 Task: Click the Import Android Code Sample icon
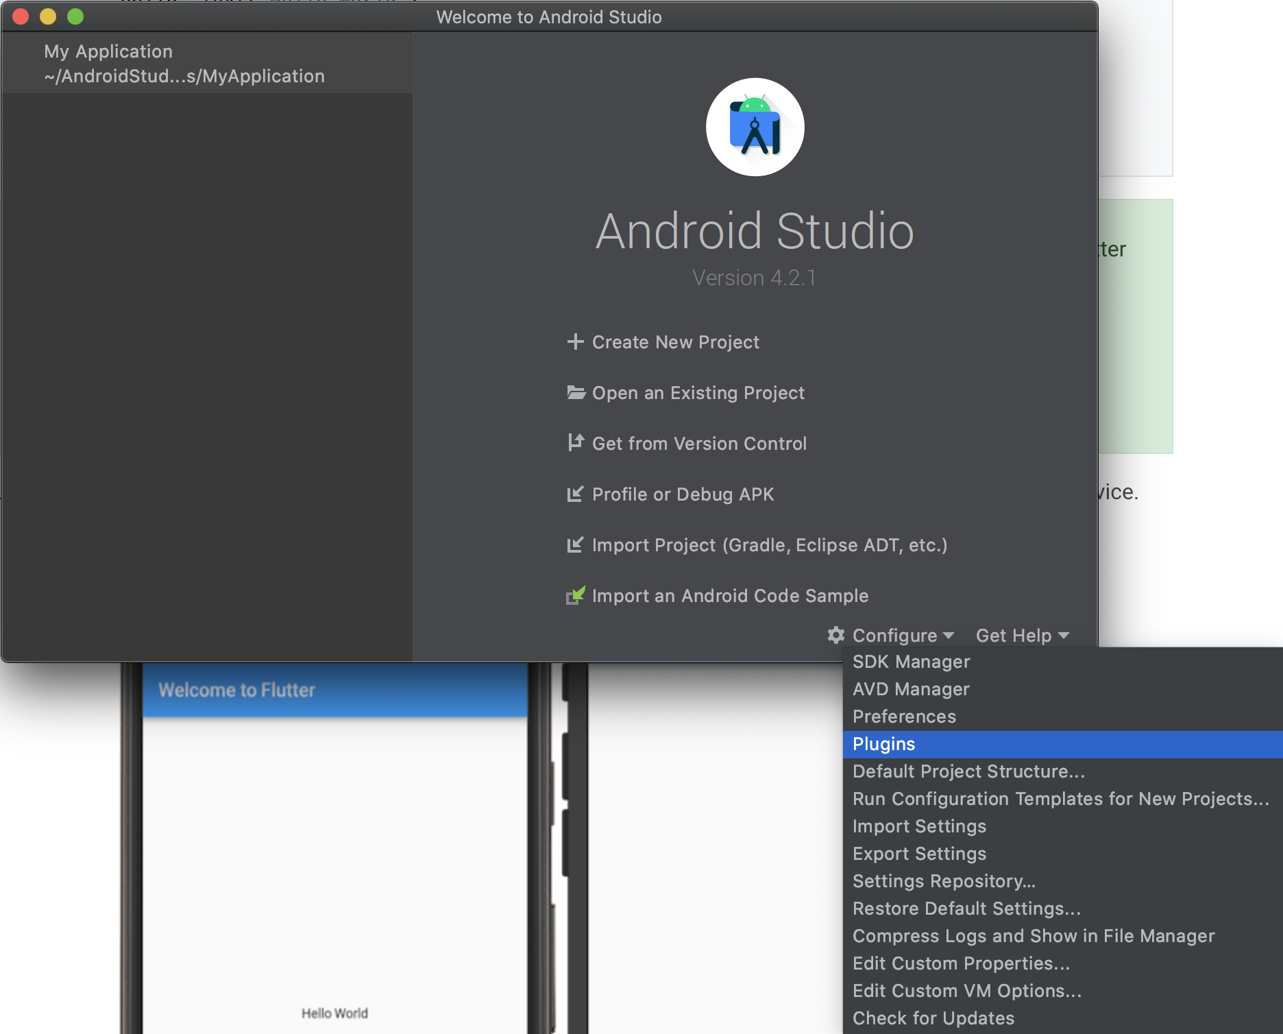point(576,595)
